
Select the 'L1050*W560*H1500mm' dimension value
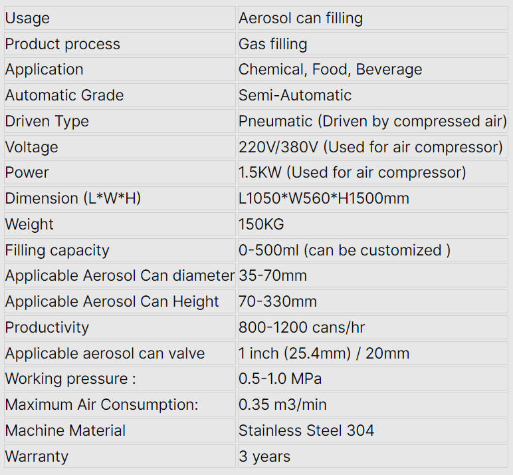coord(324,198)
